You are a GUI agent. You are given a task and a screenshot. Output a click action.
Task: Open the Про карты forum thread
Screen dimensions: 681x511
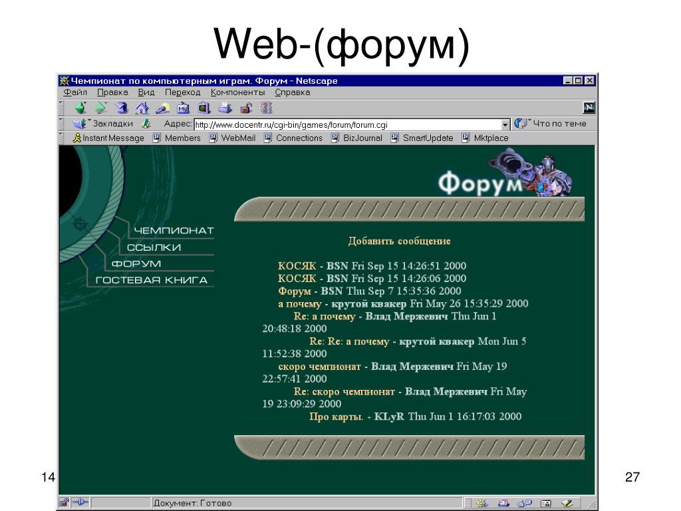point(336,417)
